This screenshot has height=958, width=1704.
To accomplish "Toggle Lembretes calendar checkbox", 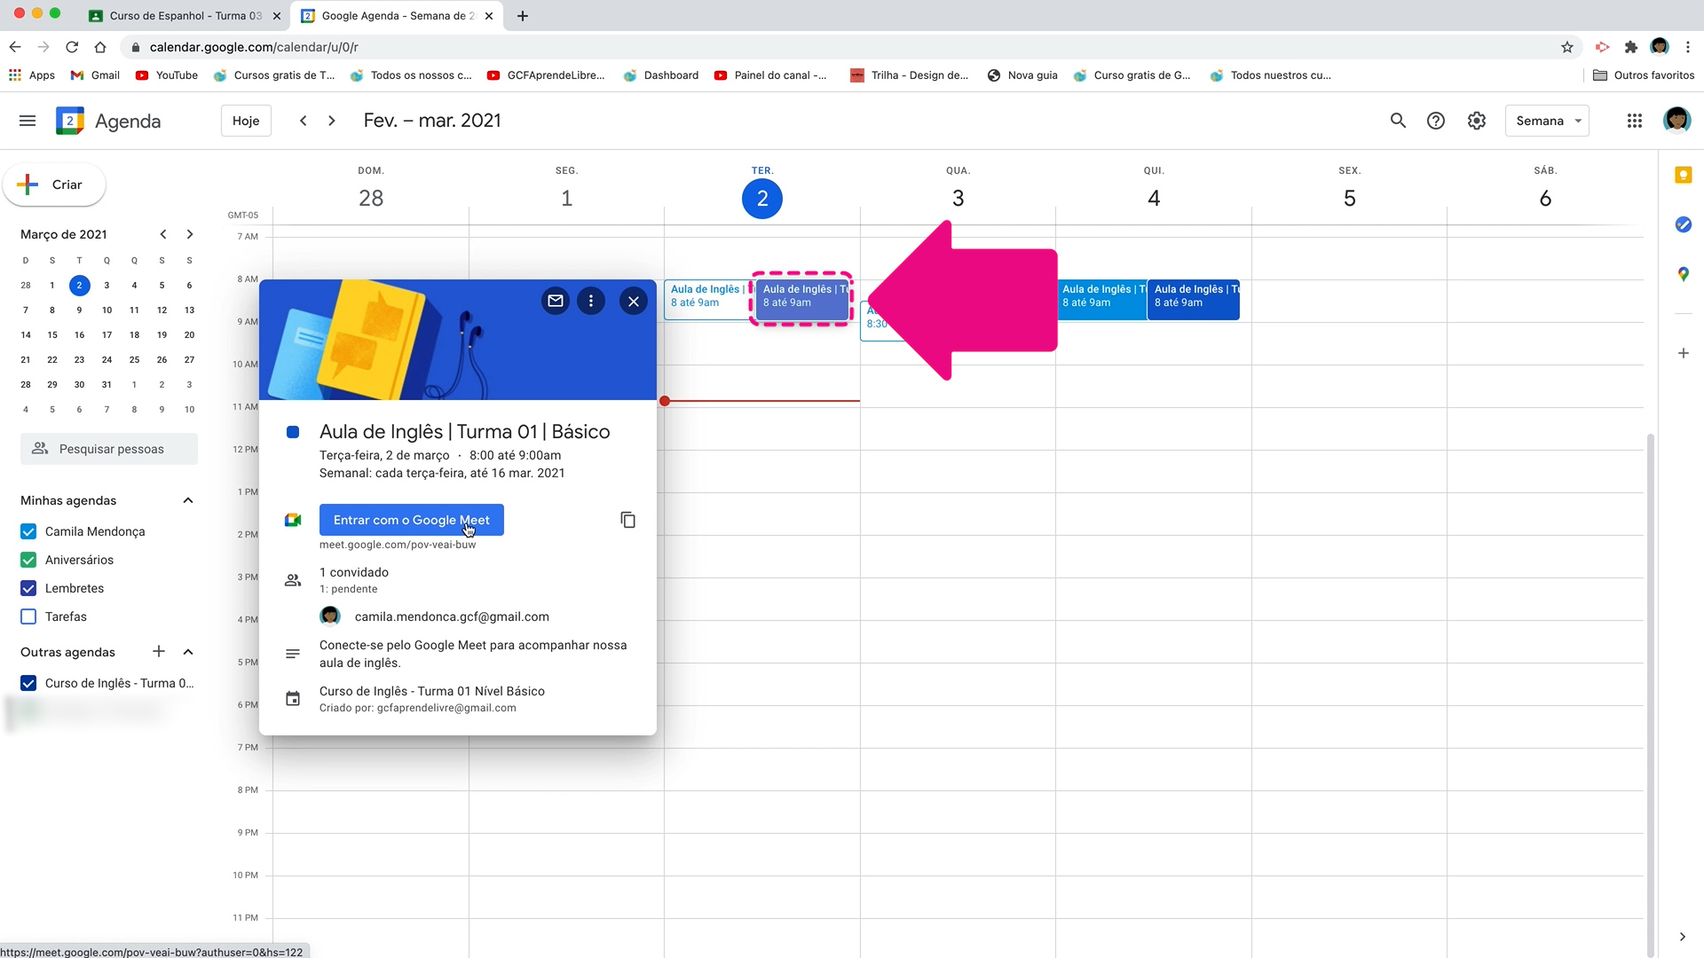I will (28, 588).
